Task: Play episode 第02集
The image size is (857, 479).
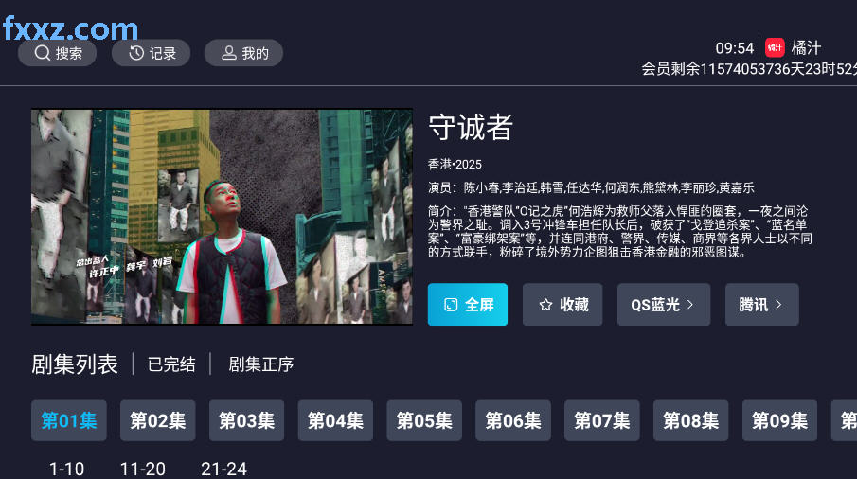Action: (x=158, y=420)
